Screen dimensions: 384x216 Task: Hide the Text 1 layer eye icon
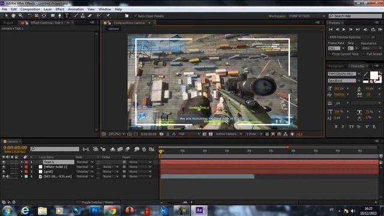[x=4, y=162]
